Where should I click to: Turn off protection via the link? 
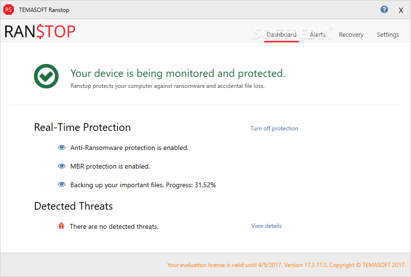[x=274, y=128]
